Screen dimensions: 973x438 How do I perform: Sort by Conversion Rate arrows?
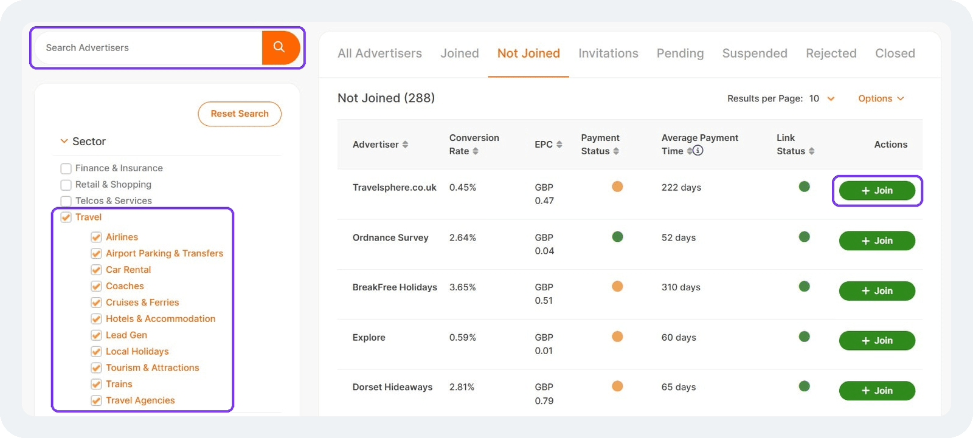click(x=476, y=151)
